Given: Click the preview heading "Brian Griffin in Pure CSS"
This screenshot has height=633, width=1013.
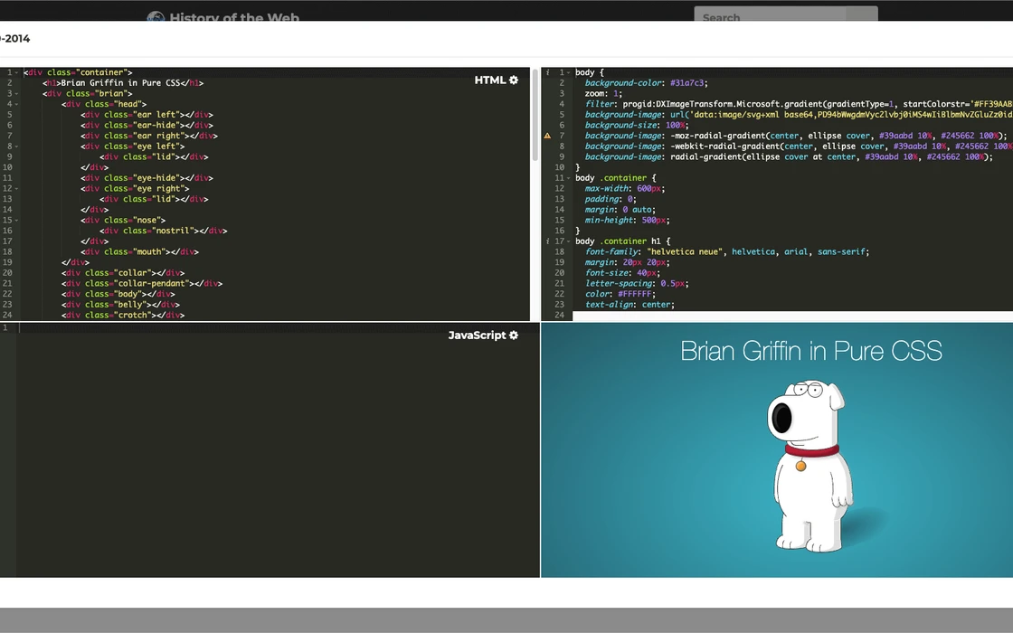Looking at the screenshot, I should [x=810, y=351].
